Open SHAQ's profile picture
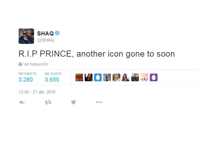The image size is (222, 151). [26, 36]
